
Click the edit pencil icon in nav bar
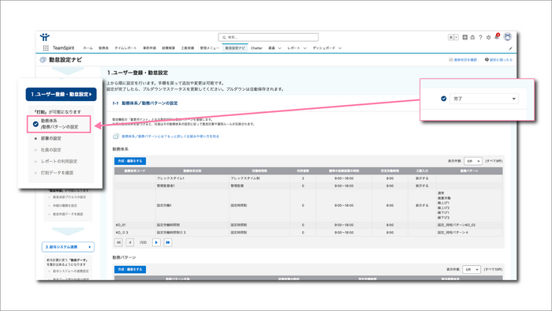pyautogui.click(x=510, y=48)
